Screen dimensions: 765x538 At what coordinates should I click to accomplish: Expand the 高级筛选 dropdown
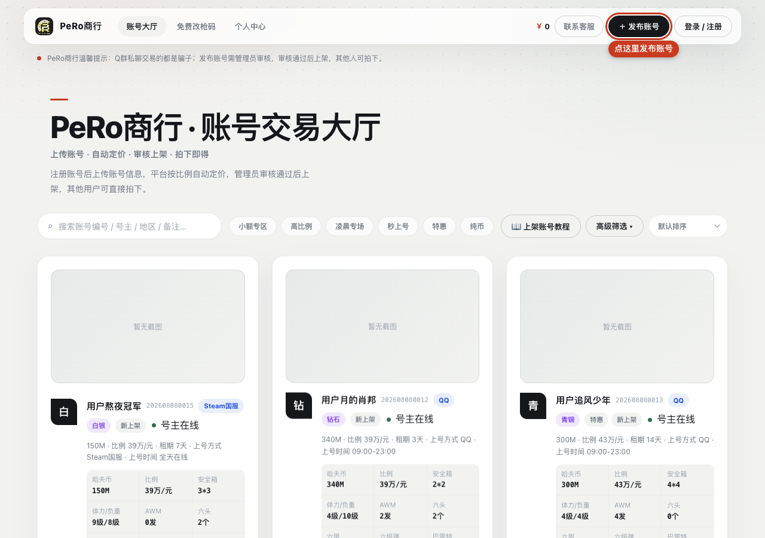click(x=614, y=227)
